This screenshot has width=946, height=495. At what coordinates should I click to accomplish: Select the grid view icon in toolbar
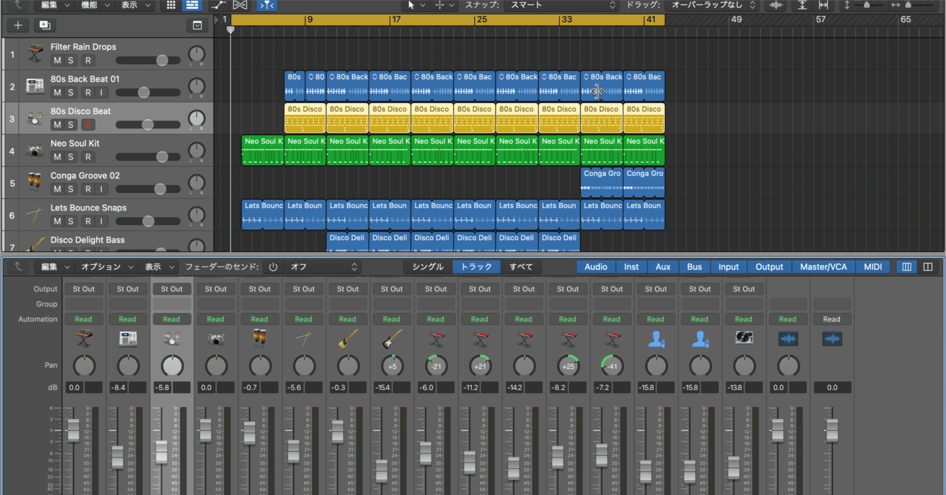(171, 5)
